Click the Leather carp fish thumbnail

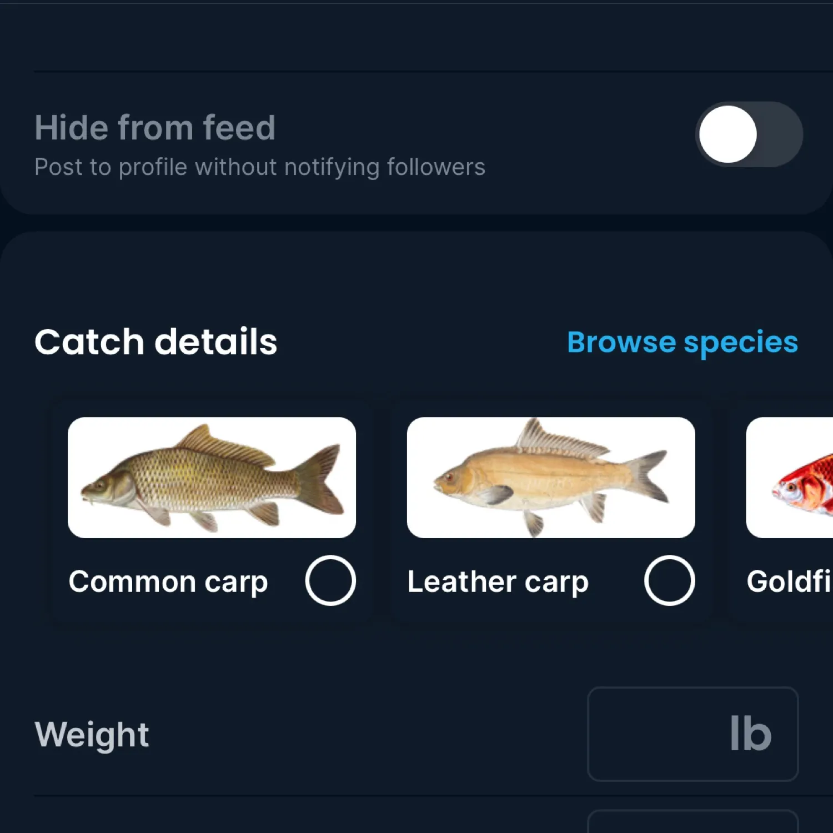550,476
